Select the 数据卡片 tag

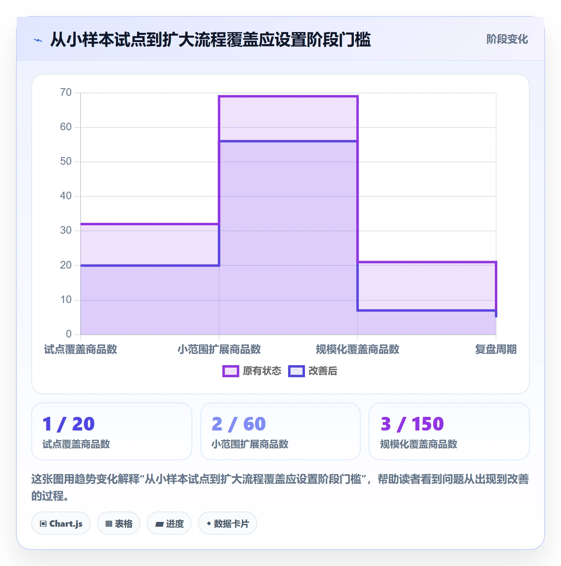coord(228,523)
